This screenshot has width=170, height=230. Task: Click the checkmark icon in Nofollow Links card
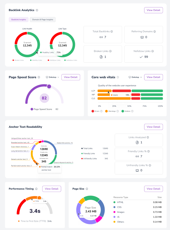coord(141,57)
